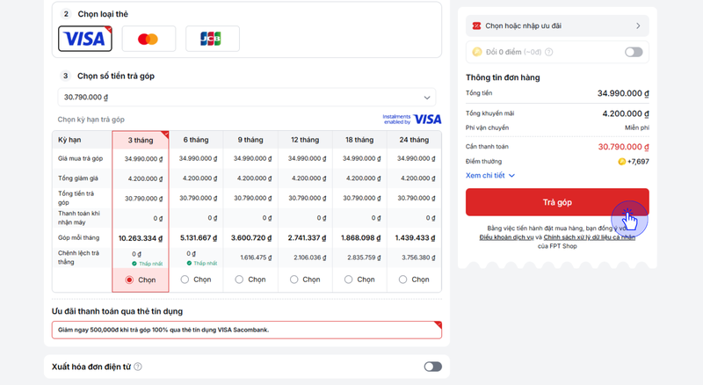This screenshot has width=703, height=385.
Task: Choose the 3 tháng column header
Action: pos(141,140)
